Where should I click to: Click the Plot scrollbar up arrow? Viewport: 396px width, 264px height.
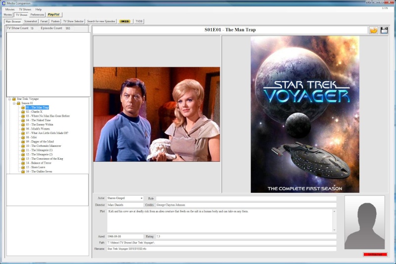(x=335, y=211)
